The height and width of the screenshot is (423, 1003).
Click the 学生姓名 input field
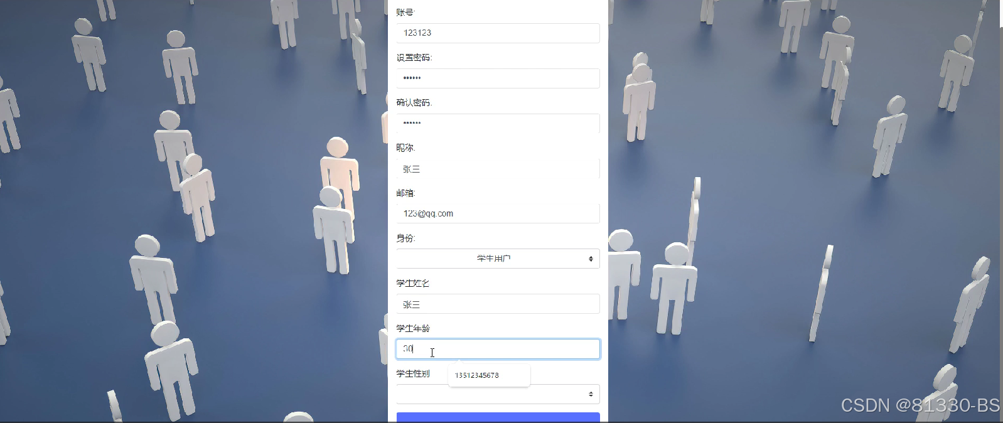coord(498,304)
